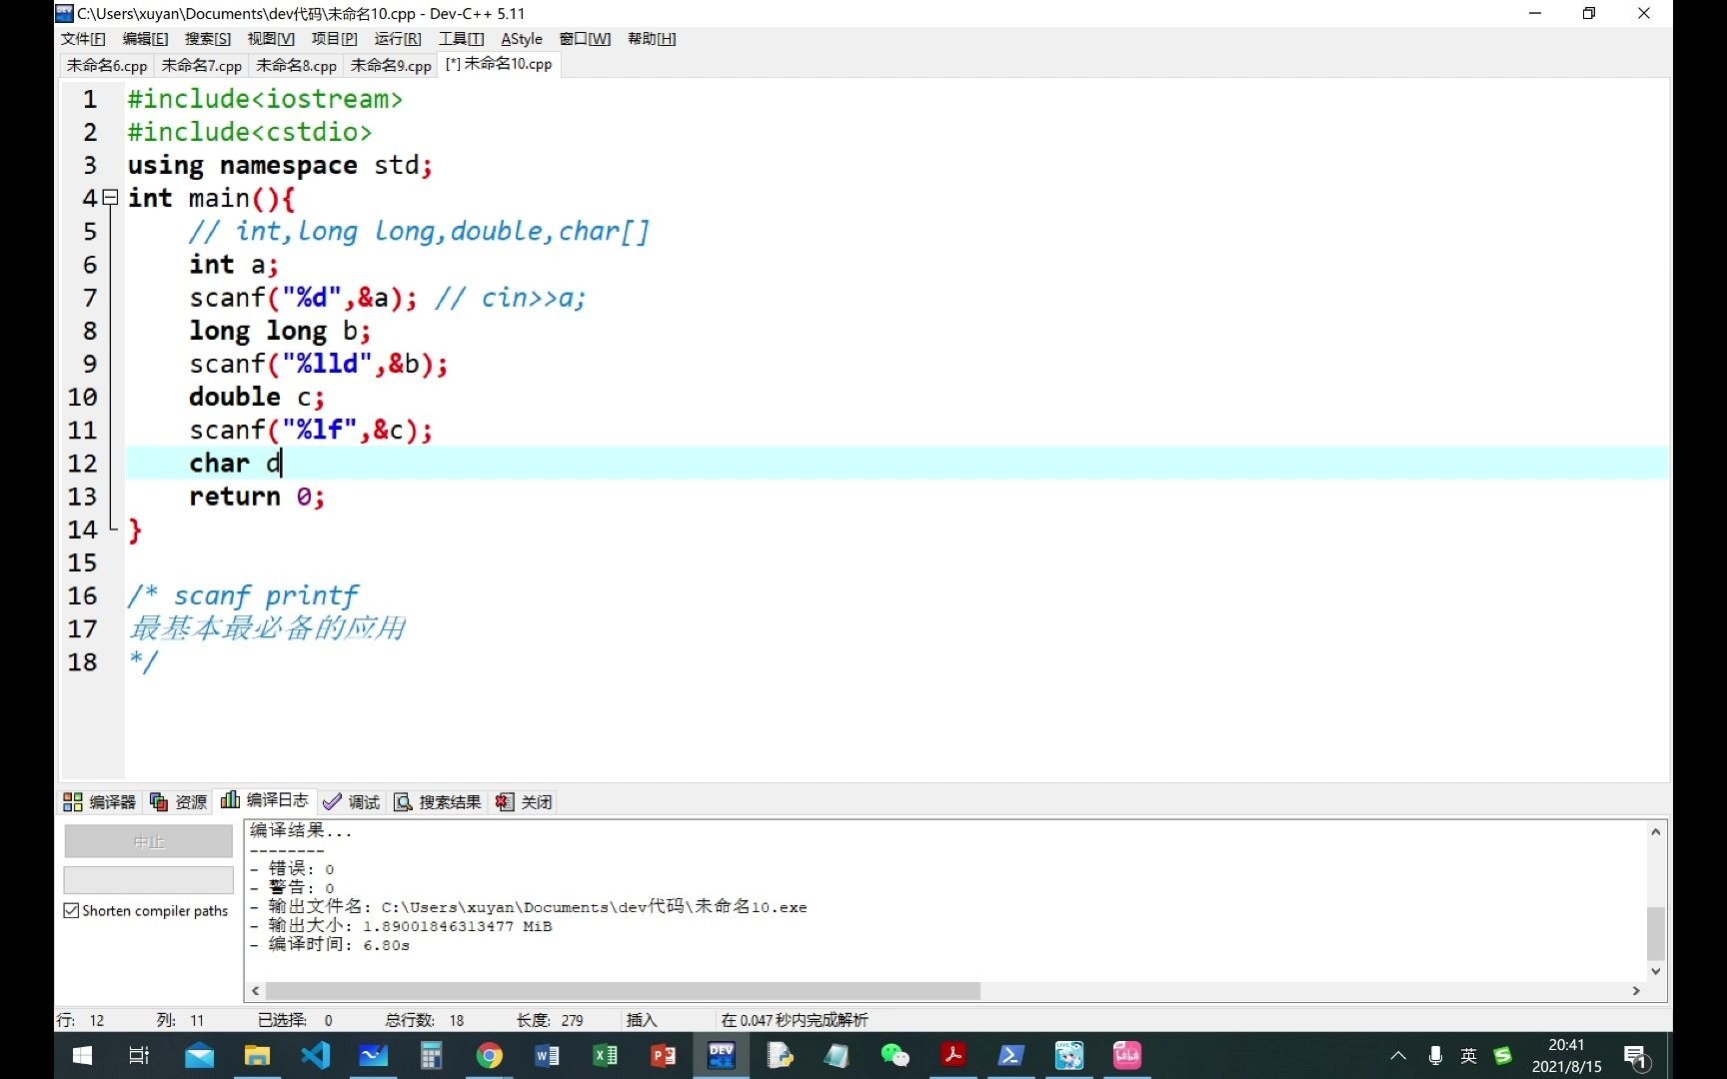Open Google Chrome from taskbar
The width and height of the screenshot is (1727, 1079).
489,1055
